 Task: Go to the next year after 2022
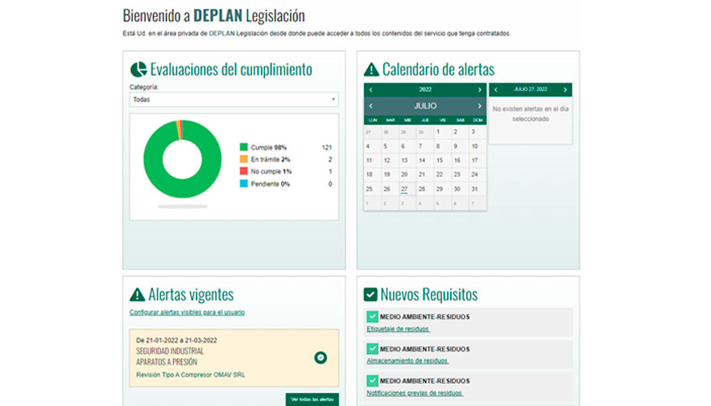(x=479, y=89)
